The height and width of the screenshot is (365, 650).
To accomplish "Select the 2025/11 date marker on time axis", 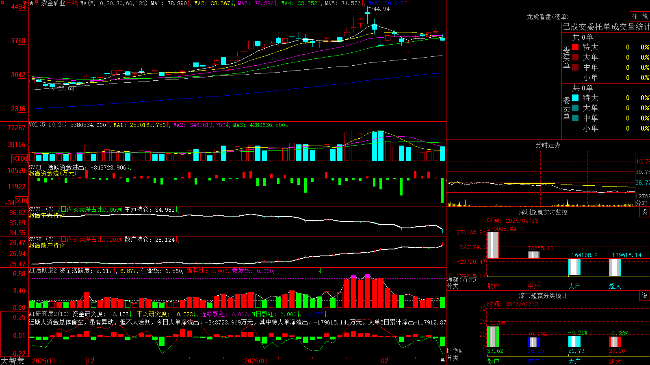I will (43, 361).
